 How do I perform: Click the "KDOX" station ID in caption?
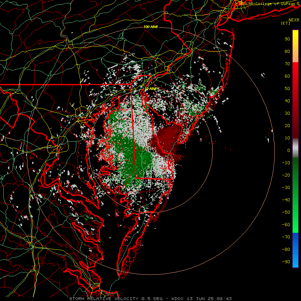[178, 299]
